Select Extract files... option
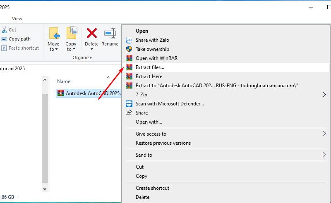 tap(225, 67)
